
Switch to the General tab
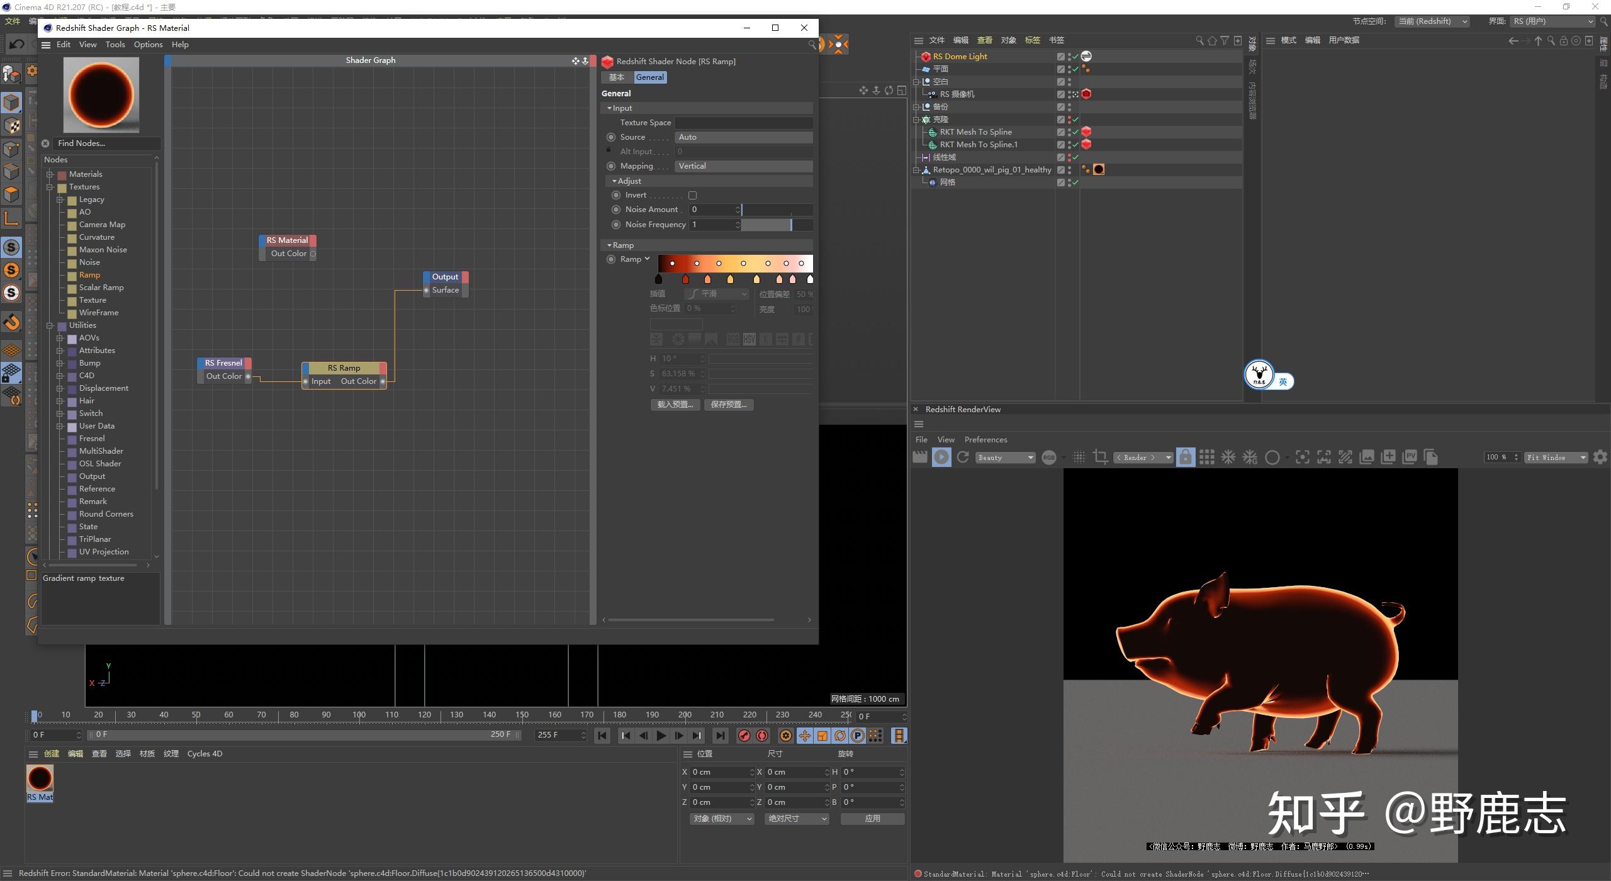click(649, 77)
